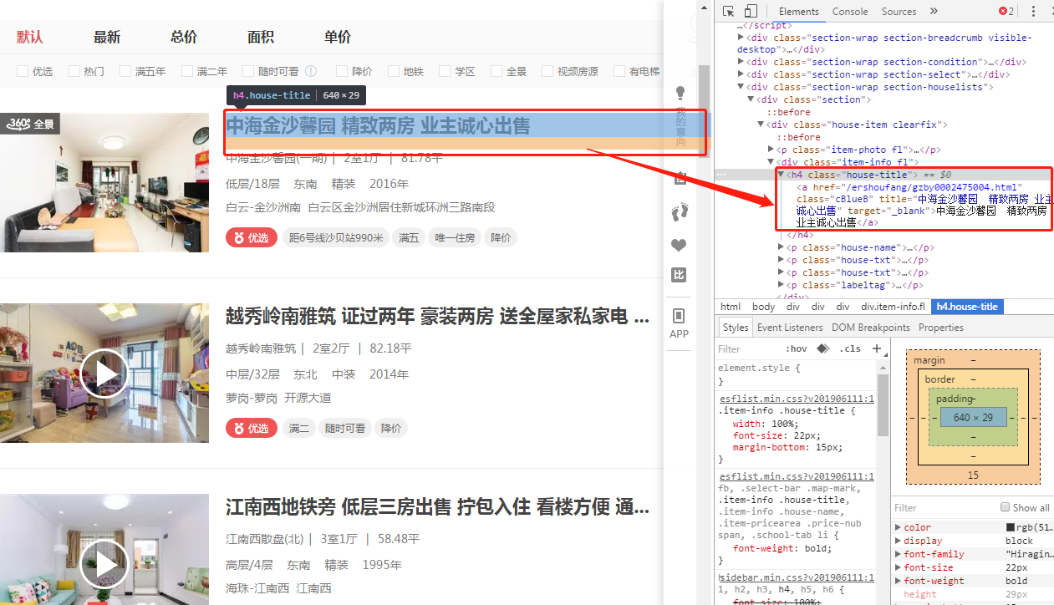The image size is (1054, 605).
Task: Open the red error count indicator
Action: click(x=1006, y=12)
